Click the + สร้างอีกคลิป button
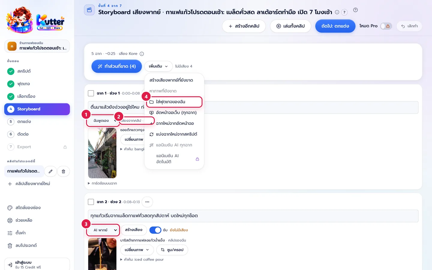 [x=244, y=26]
